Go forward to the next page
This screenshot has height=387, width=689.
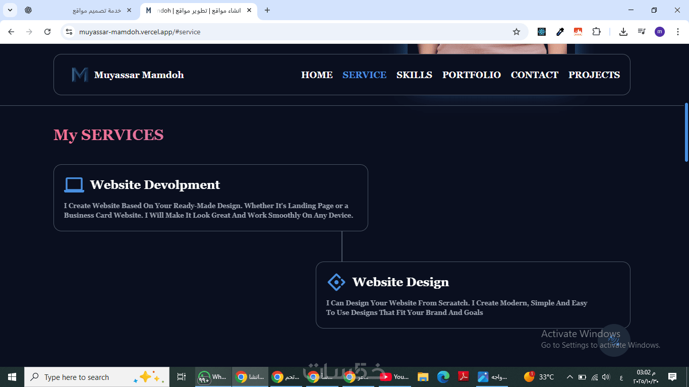(x=29, y=32)
